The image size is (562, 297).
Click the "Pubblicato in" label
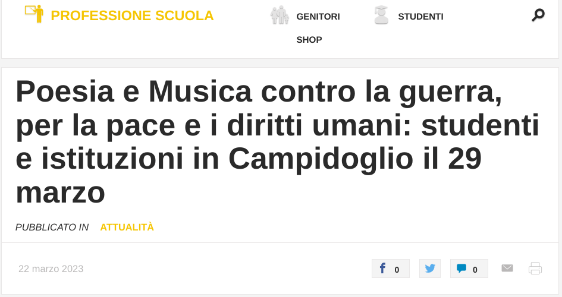pyautogui.click(x=52, y=227)
